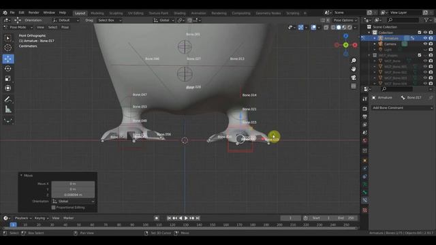Switch to the Sculpting workspace tab
436x245 pixels.
tap(116, 13)
